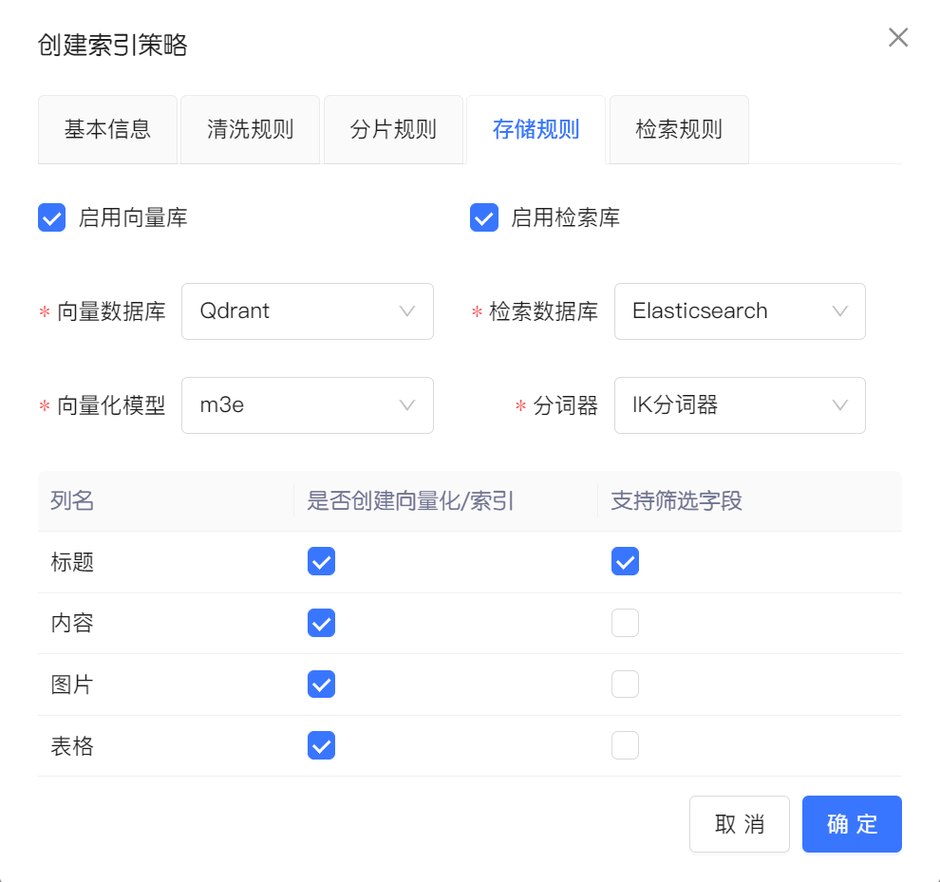Open the 检索数据库 Elasticsearch dropdown
Image resolution: width=940 pixels, height=882 pixels.
(x=740, y=311)
